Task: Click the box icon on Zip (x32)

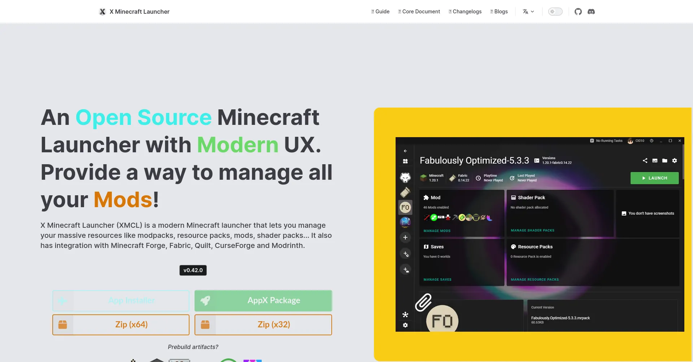Action: point(205,325)
